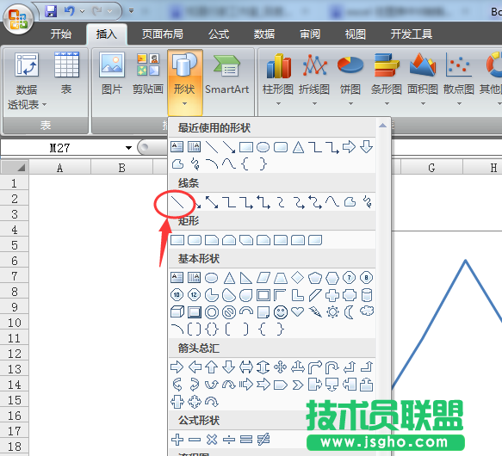Pick straight line in 线条 section

click(177, 202)
